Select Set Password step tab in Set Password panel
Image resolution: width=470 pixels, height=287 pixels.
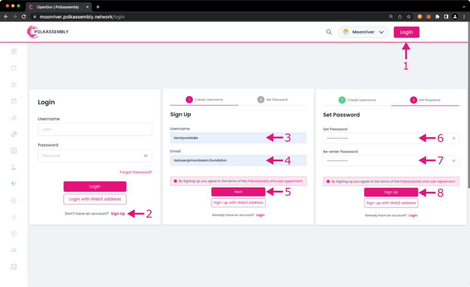click(x=425, y=100)
